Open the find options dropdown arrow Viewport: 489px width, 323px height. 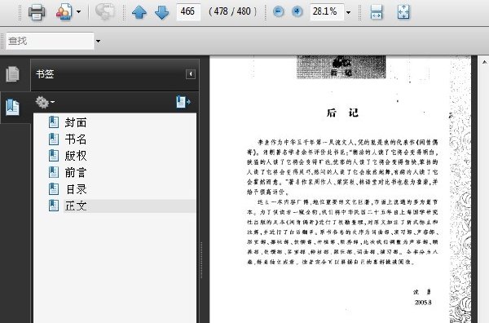coord(99,41)
